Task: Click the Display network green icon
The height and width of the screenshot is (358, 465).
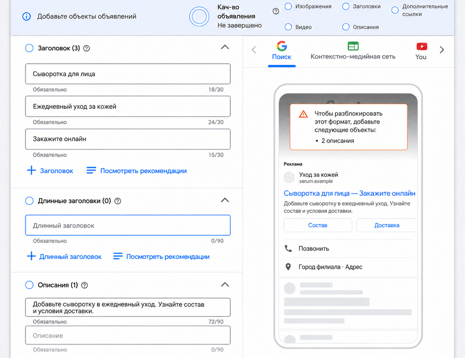Action: coord(353,46)
